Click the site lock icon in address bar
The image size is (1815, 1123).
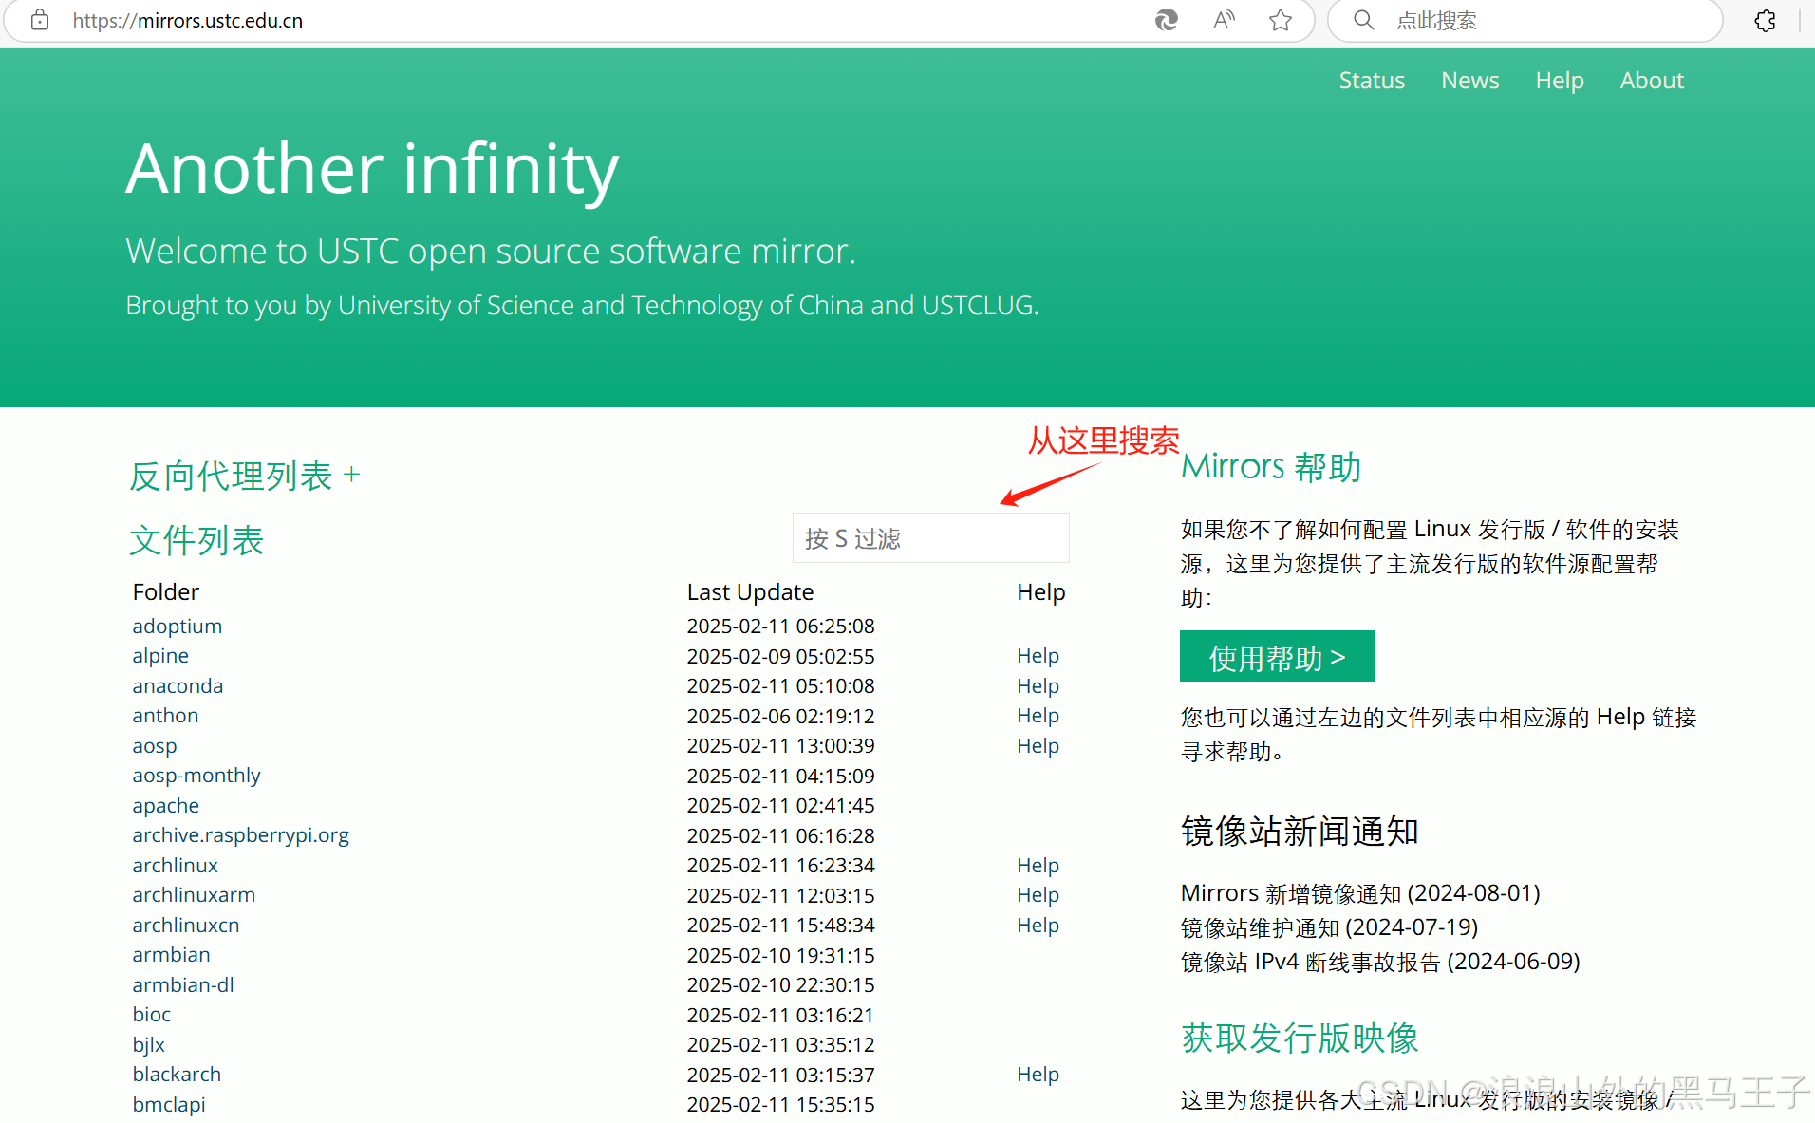pos(40,20)
